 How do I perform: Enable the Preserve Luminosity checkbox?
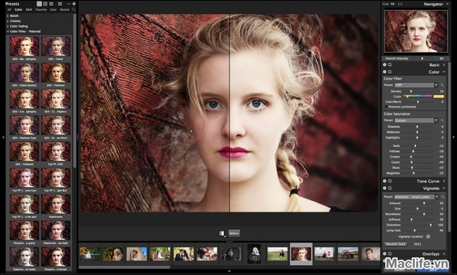point(386,107)
